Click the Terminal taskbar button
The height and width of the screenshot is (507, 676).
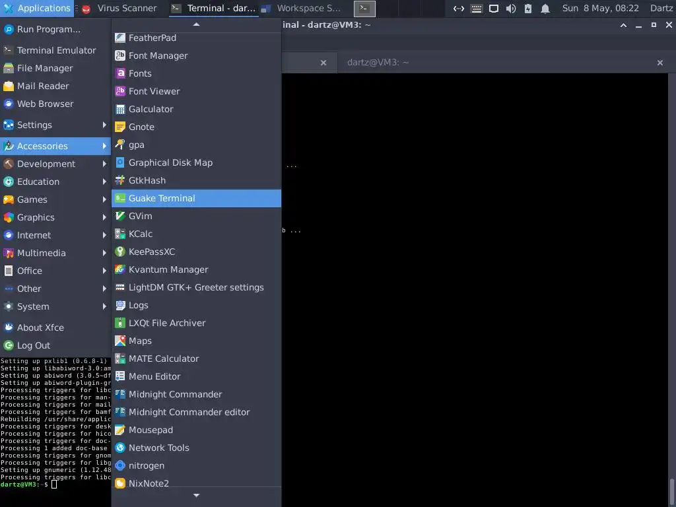point(214,8)
